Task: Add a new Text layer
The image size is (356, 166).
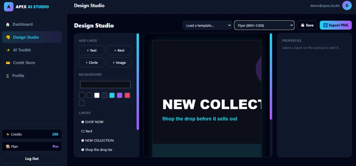Action: pyautogui.click(x=92, y=50)
